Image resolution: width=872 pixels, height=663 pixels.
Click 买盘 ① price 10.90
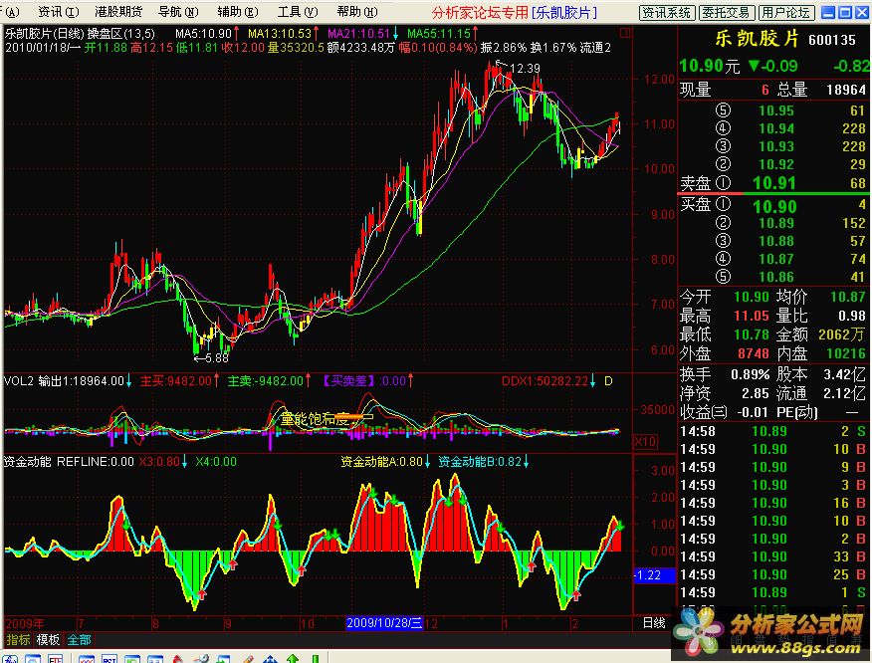tap(774, 206)
